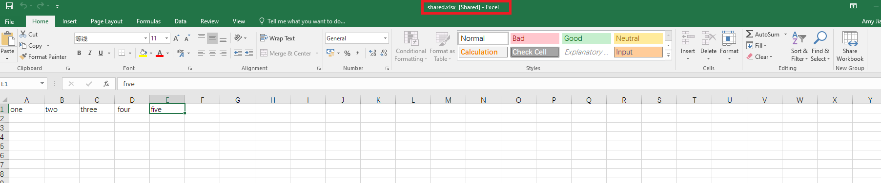This screenshot has width=881, height=183.
Task: Select the Good cell style
Action: [586, 38]
